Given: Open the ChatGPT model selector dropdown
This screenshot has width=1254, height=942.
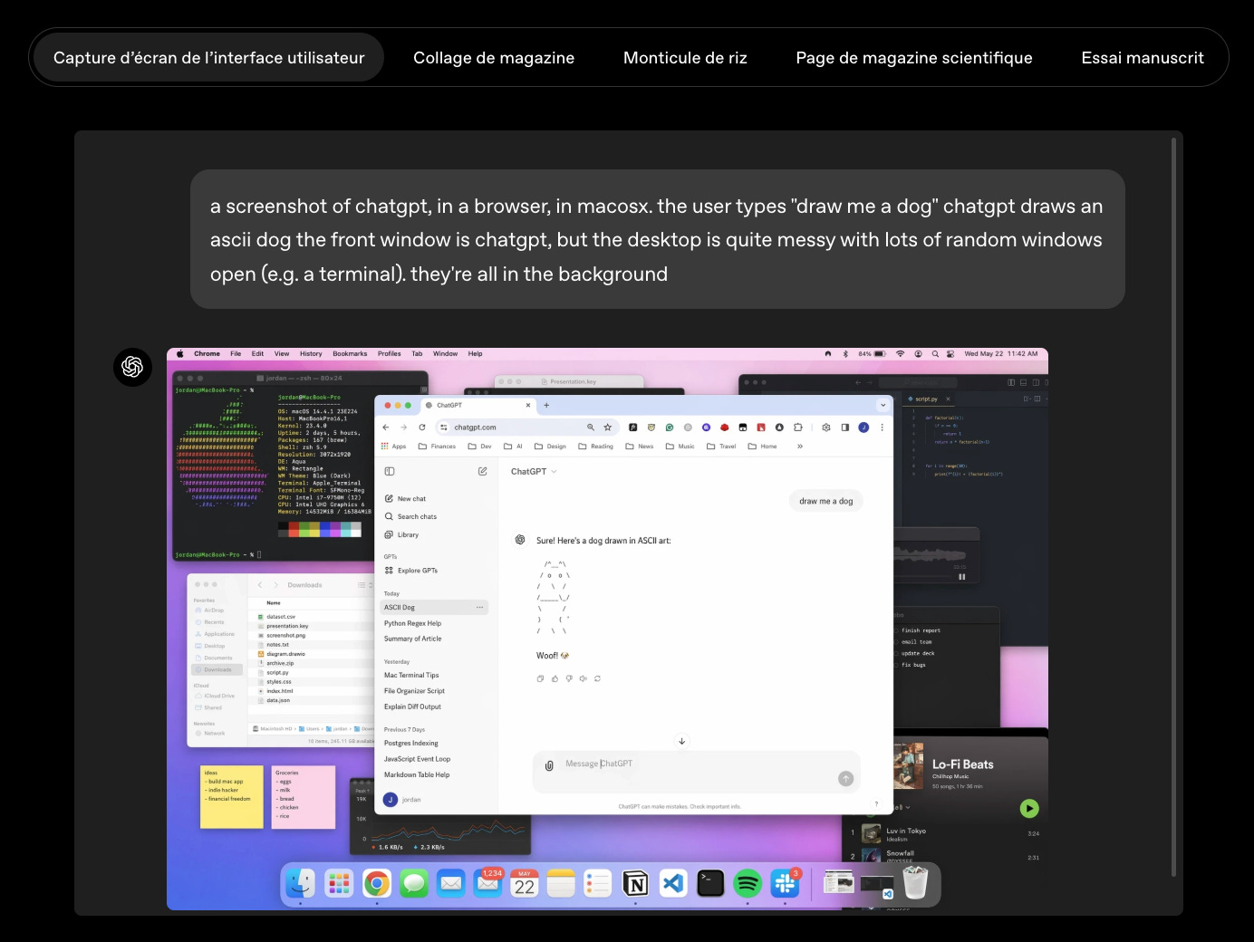Looking at the screenshot, I should pos(534,472).
